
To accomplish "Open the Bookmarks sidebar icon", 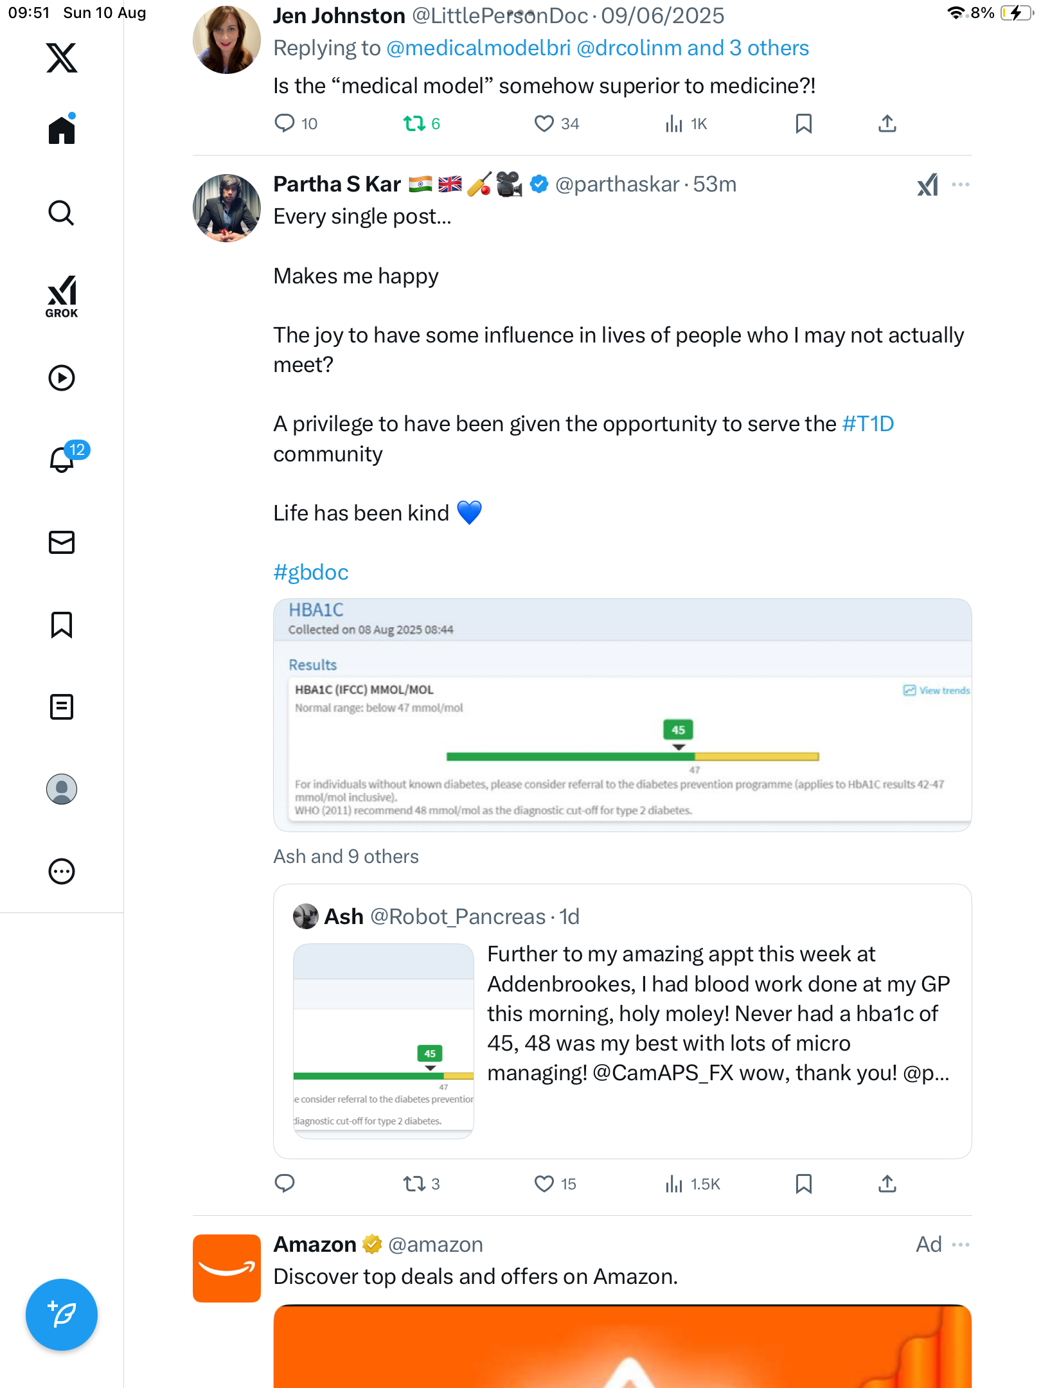I will [62, 625].
